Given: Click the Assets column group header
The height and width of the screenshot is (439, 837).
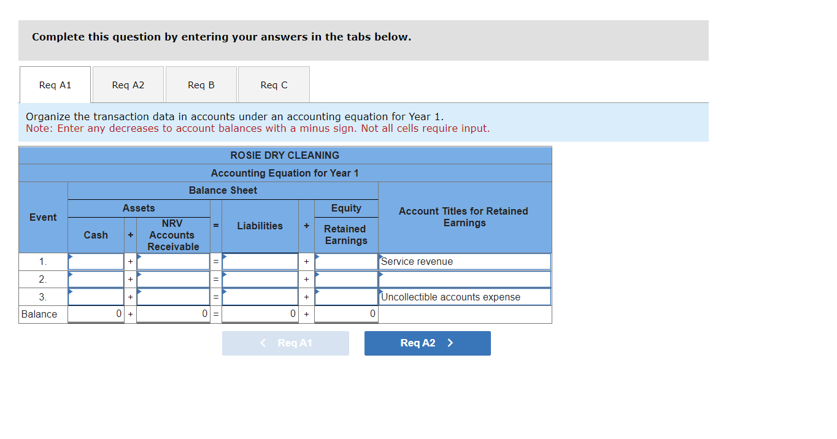Looking at the screenshot, I should [139, 208].
